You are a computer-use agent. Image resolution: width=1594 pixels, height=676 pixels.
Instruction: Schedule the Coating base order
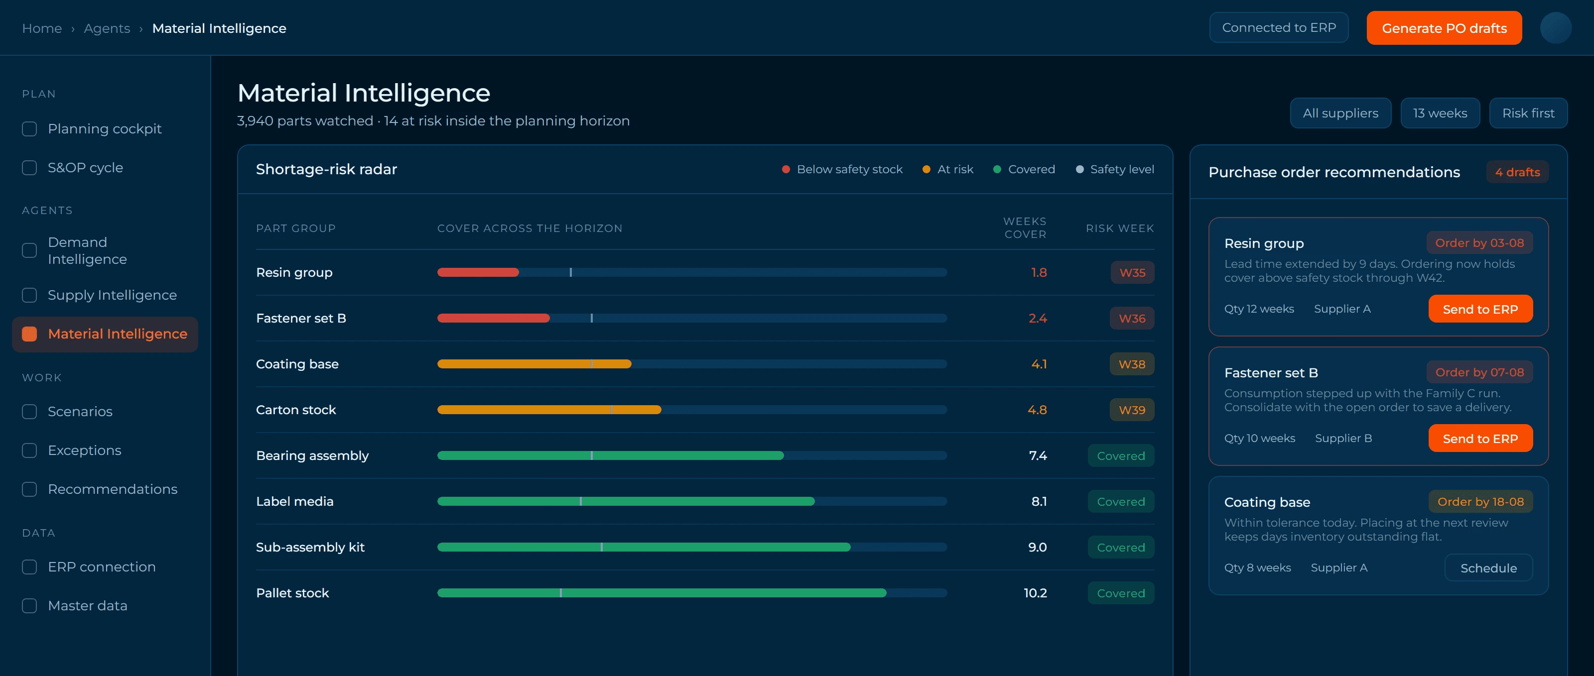tap(1488, 568)
